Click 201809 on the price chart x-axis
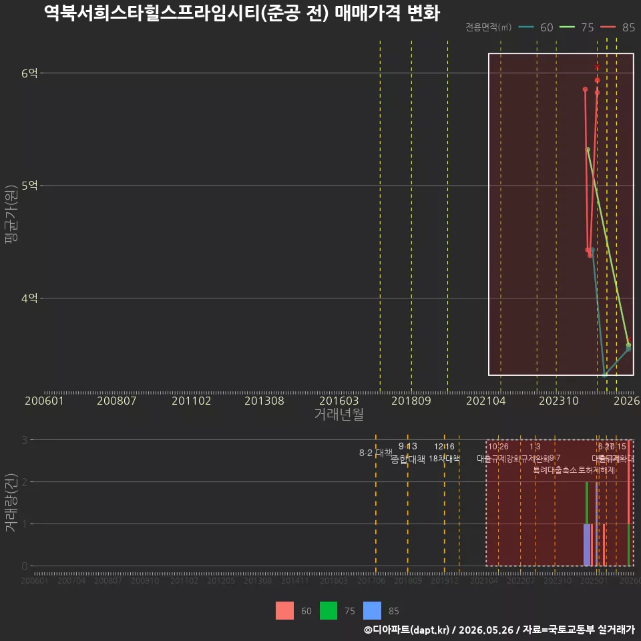This screenshot has width=641, height=641. point(411,401)
